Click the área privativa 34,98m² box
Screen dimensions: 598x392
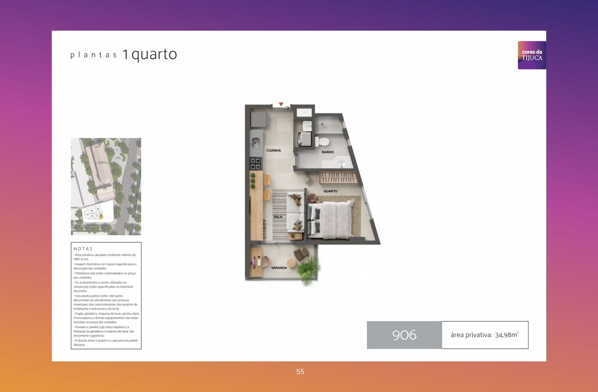point(485,335)
